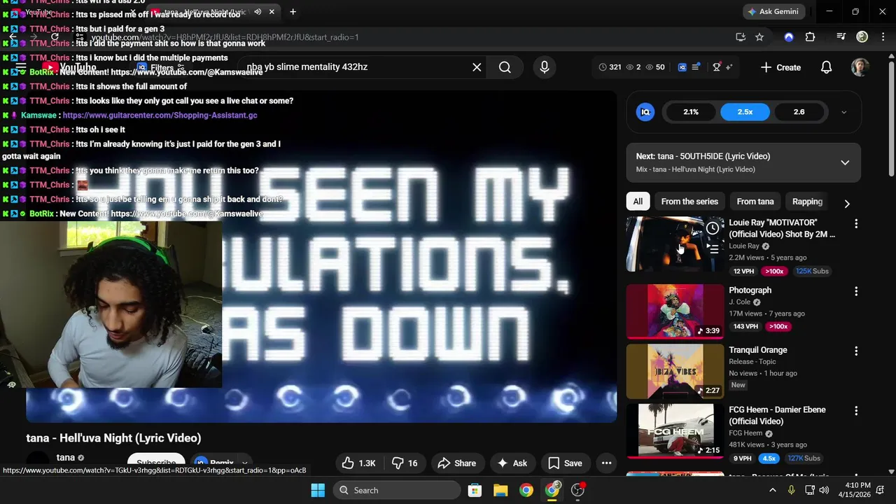Open the Chrome profile avatar

click(x=862, y=37)
